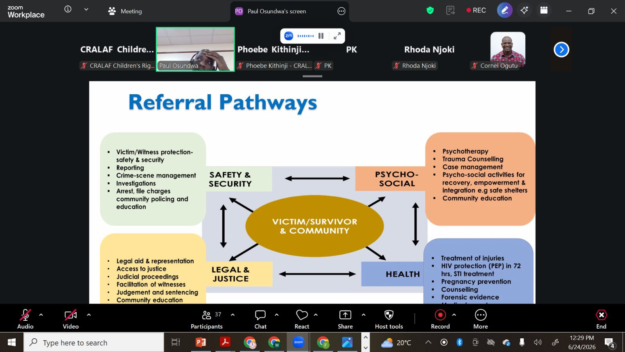The height and width of the screenshot is (352, 625).
Task: Unmute the microphone with the Audio button
Action: [25, 319]
